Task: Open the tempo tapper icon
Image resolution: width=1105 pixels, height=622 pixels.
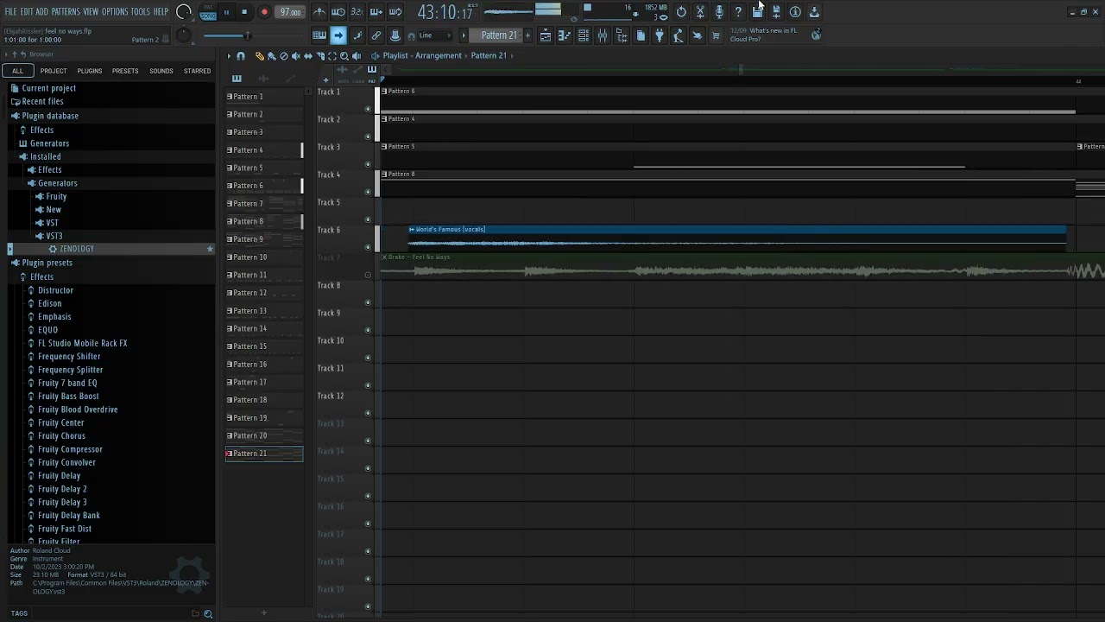Action: coord(679,35)
